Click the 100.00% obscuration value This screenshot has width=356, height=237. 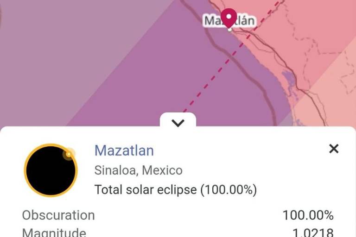click(x=308, y=215)
